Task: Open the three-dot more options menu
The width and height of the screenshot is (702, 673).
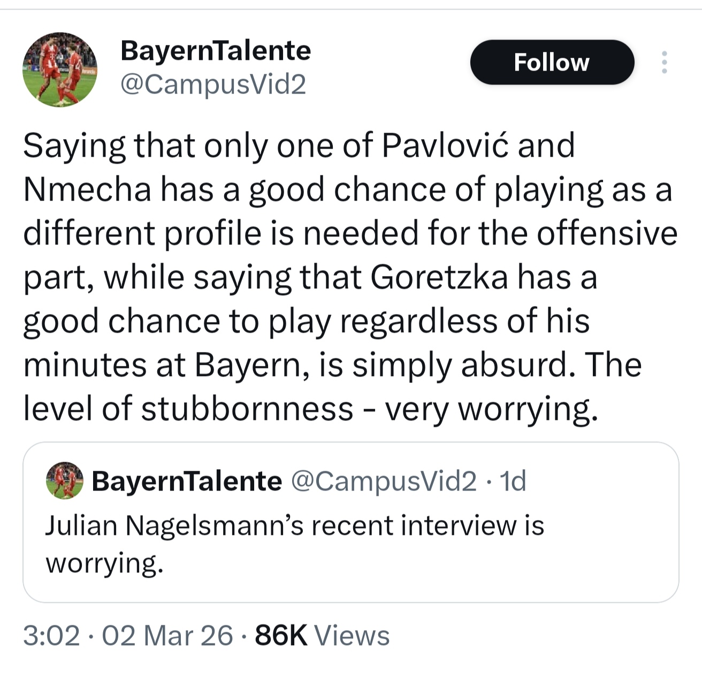Action: pyautogui.click(x=664, y=62)
